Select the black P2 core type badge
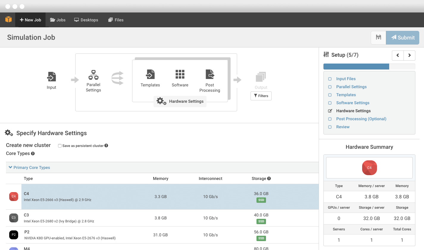Viewport: 424px width, 250px height. tap(14, 235)
